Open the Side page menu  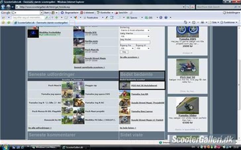coord(215,22)
